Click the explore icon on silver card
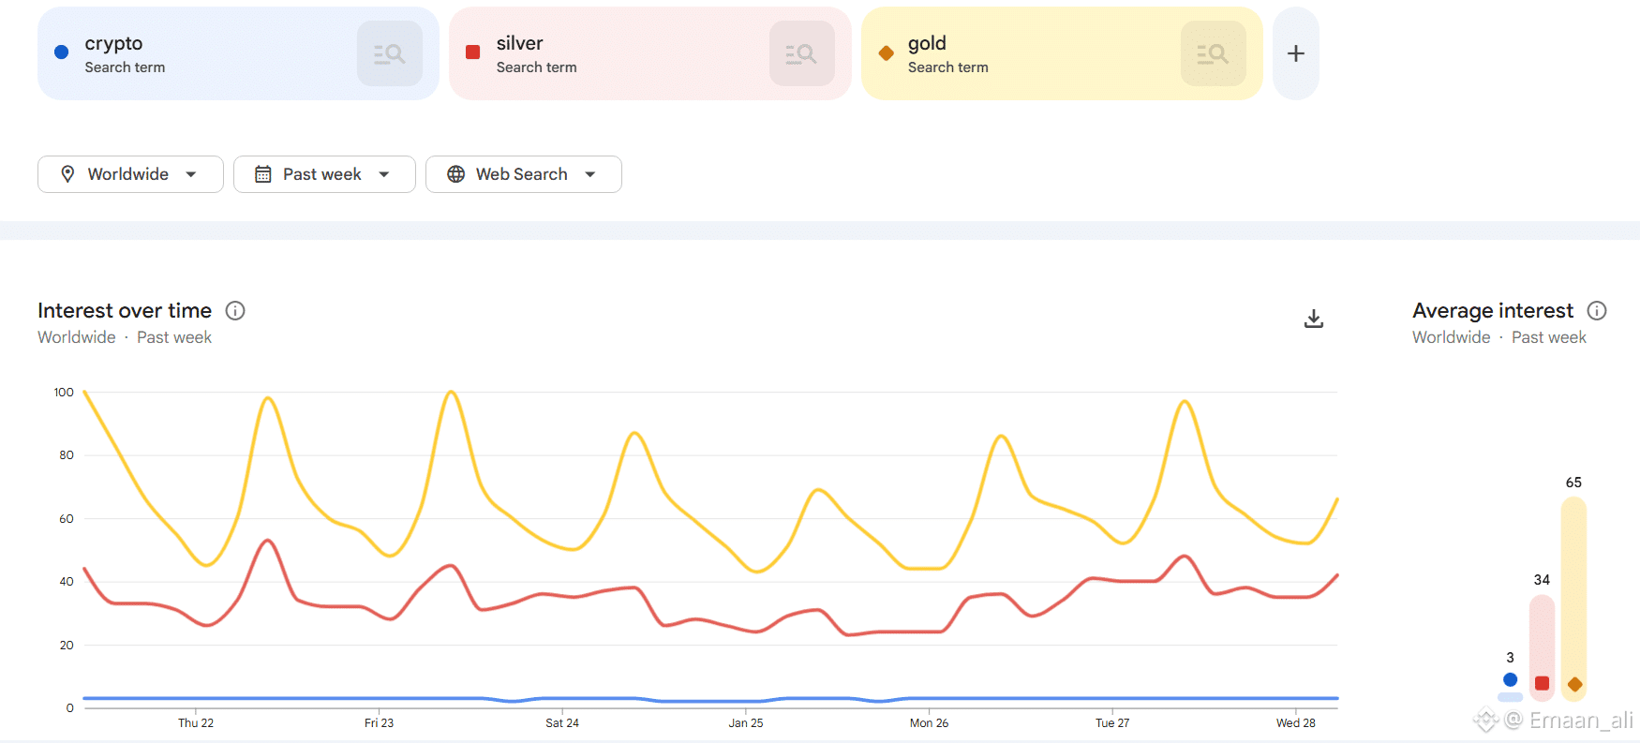This screenshot has height=743, width=1640. coord(801,53)
